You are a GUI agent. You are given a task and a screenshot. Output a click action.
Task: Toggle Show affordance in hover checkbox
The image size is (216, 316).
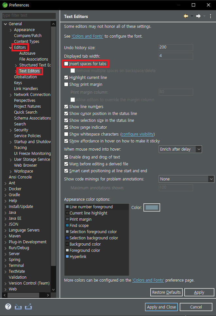[x=66, y=141]
